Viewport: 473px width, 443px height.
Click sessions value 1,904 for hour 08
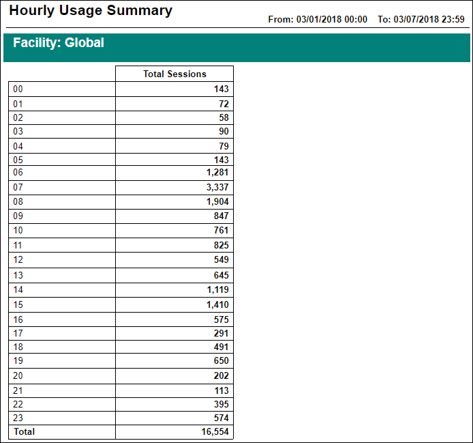[x=217, y=202]
